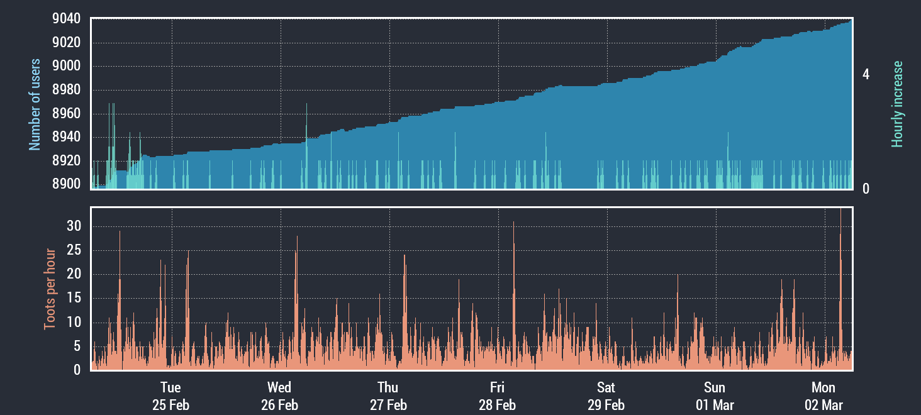
Task: Select the Thu 27 Feb date label
Action: 388,396
